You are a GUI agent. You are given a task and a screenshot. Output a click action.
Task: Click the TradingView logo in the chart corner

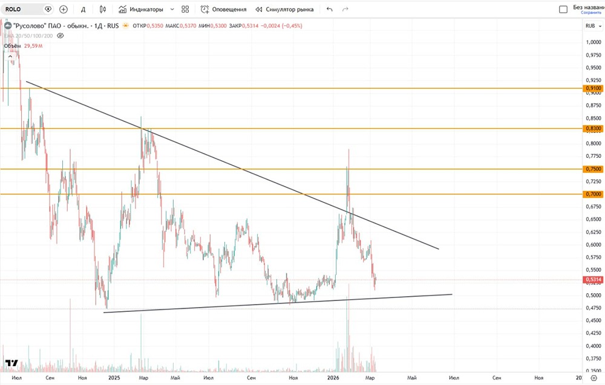[x=11, y=363]
